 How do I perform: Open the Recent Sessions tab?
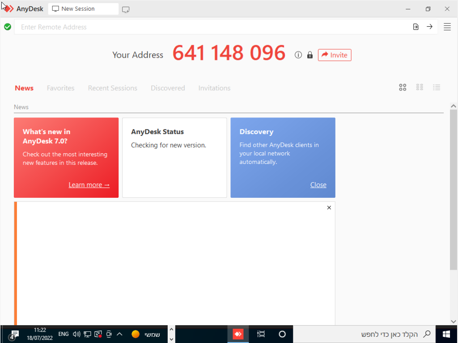(112, 88)
